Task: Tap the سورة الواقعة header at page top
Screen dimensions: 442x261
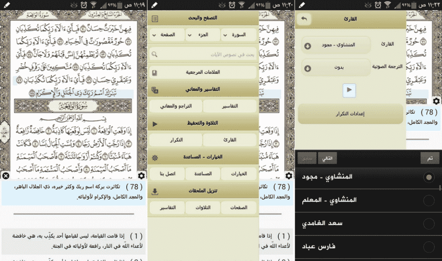Action: tap(37, 15)
